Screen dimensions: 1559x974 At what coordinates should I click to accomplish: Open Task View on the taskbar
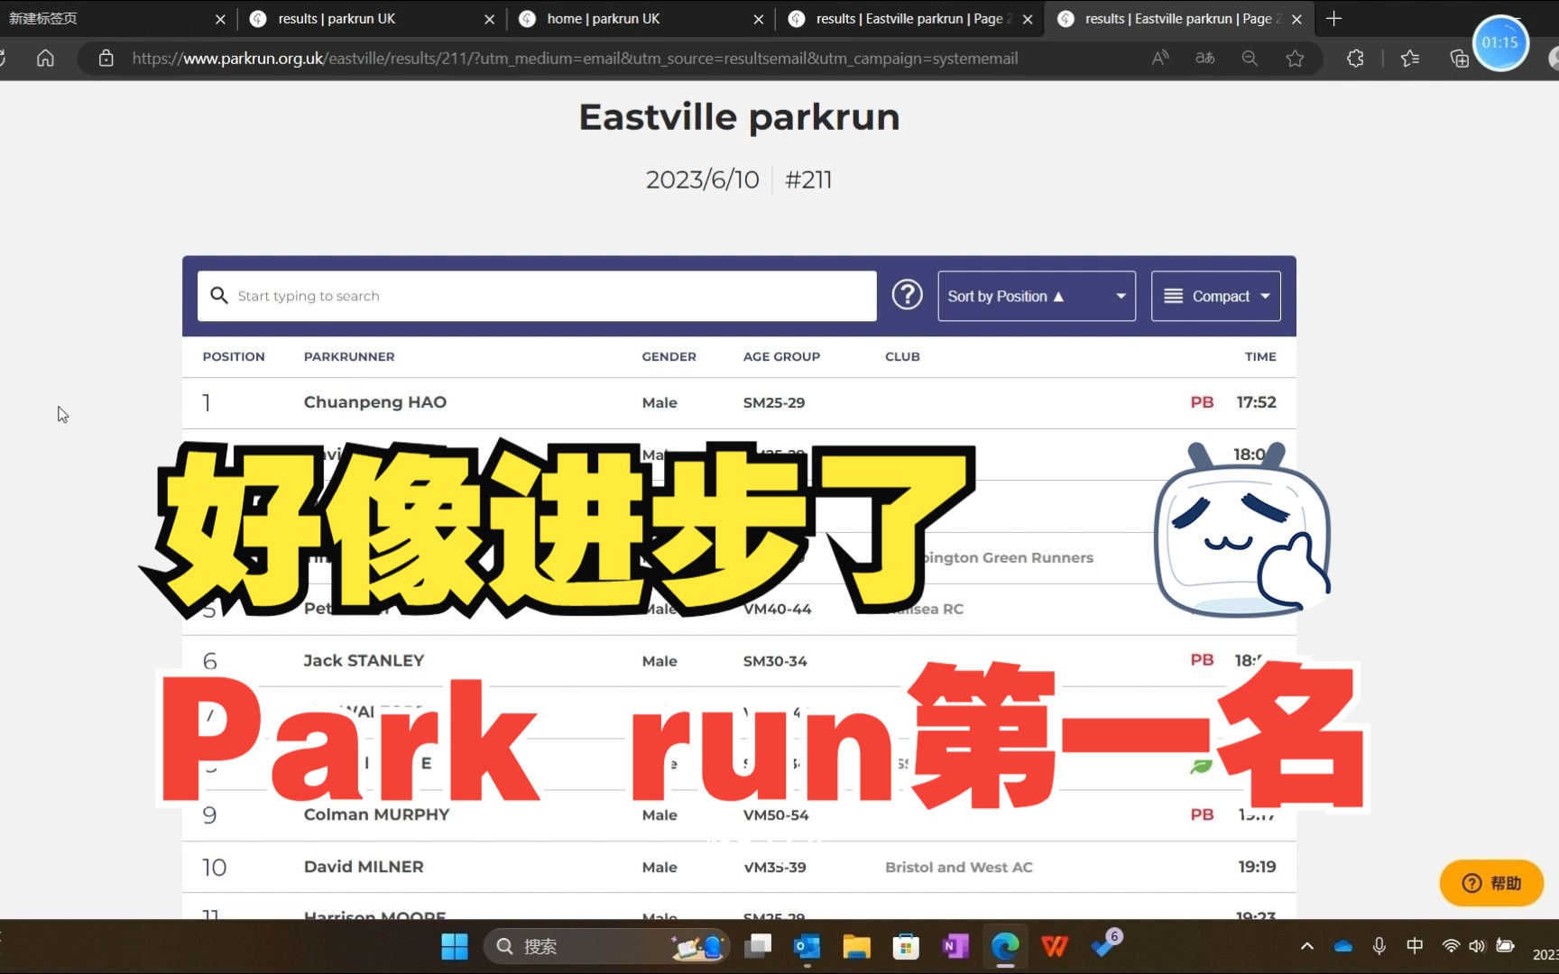758,946
